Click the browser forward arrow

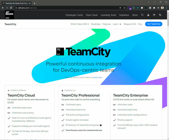(x=7, y=8)
